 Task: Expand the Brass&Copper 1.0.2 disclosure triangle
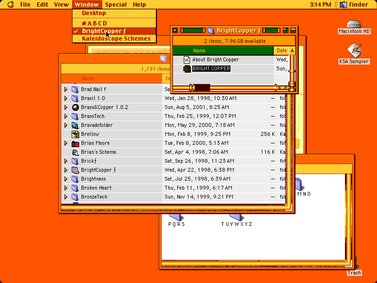[x=66, y=108]
